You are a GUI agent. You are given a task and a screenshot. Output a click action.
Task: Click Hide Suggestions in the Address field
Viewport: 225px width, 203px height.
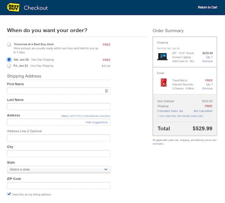coord(97,122)
